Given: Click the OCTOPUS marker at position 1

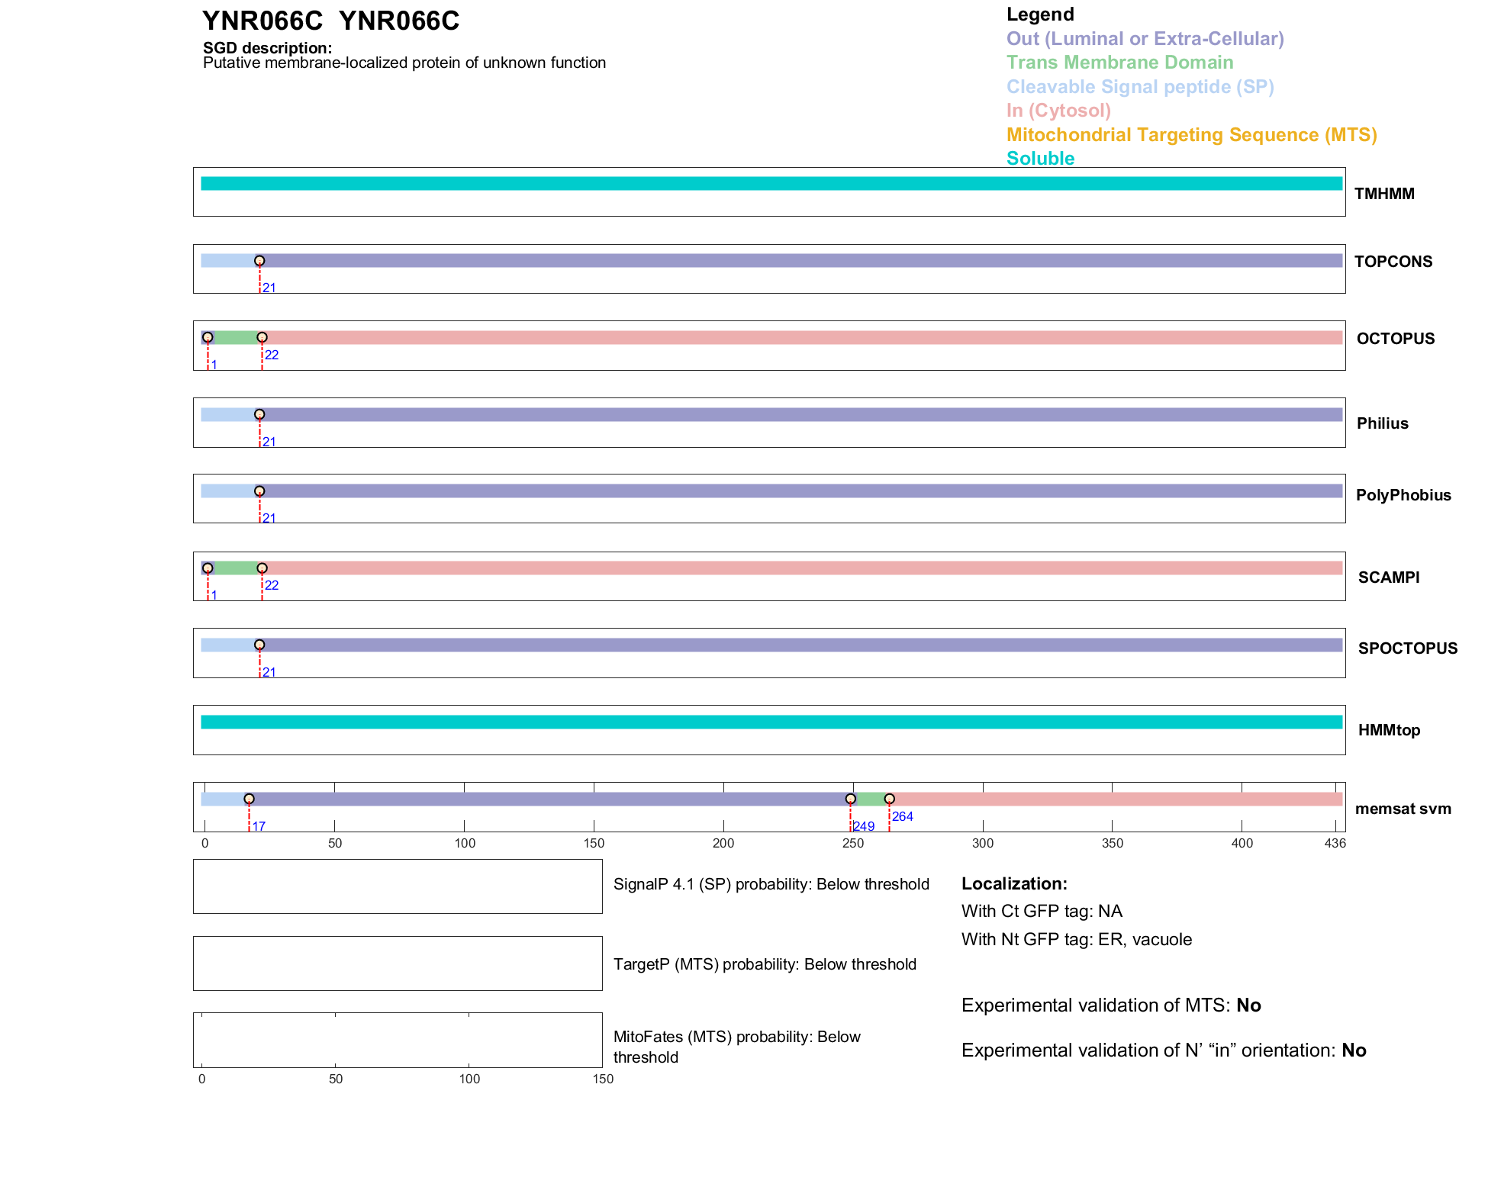Looking at the screenshot, I should (x=208, y=337).
